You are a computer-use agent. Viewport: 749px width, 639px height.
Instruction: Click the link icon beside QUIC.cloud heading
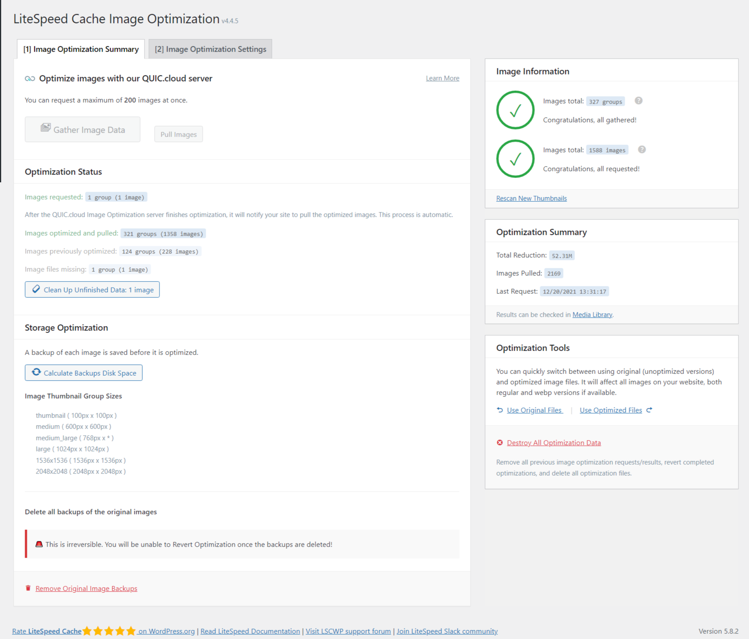pyautogui.click(x=29, y=78)
